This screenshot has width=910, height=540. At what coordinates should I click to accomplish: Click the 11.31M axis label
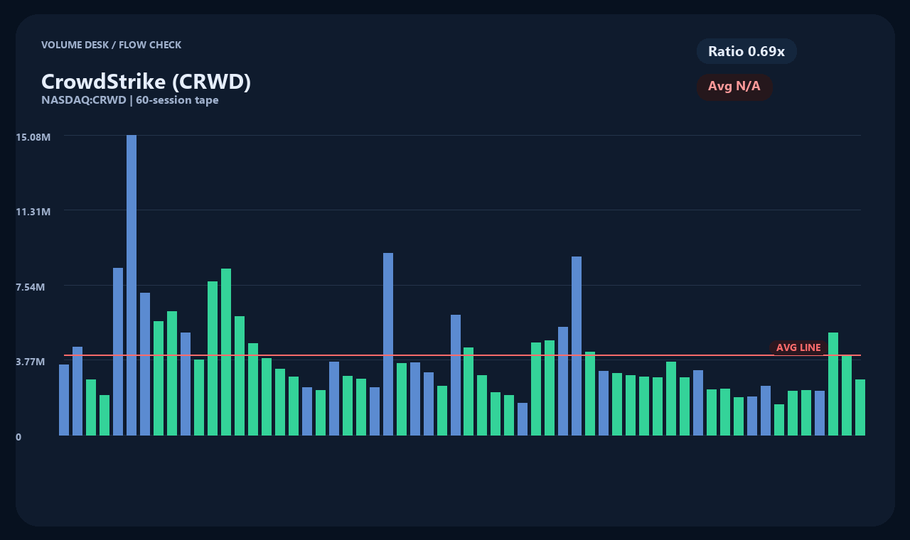click(x=33, y=212)
